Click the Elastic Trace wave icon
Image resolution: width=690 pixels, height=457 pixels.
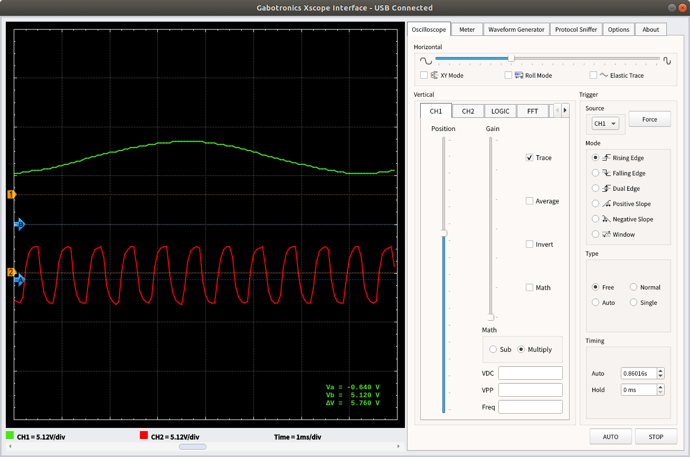(x=604, y=75)
